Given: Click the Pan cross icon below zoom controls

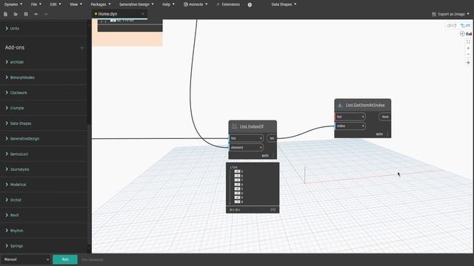Looking at the screenshot, I should pos(468,63).
